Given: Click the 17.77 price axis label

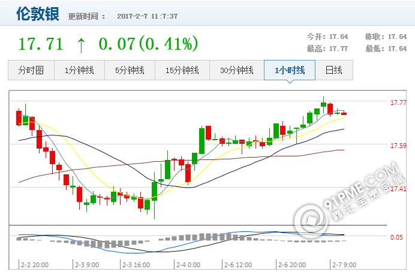Looking at the screenshot, I should (x=398, y=102).
